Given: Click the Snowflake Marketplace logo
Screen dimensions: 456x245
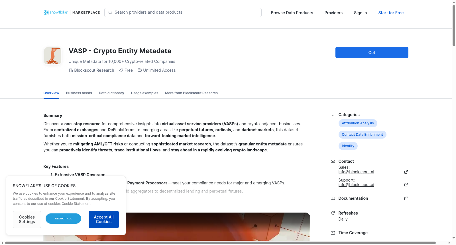Looking at the screenshot, I should click(72, 13).
